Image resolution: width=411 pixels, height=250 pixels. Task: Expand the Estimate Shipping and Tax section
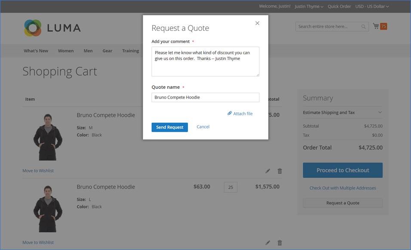click(342, 112)
